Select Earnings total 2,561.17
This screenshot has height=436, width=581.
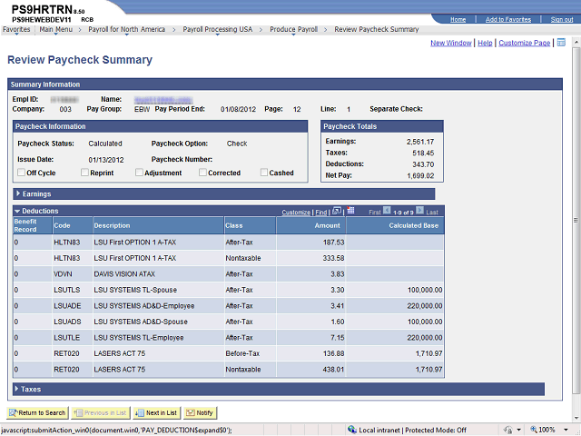pos(420,142)
